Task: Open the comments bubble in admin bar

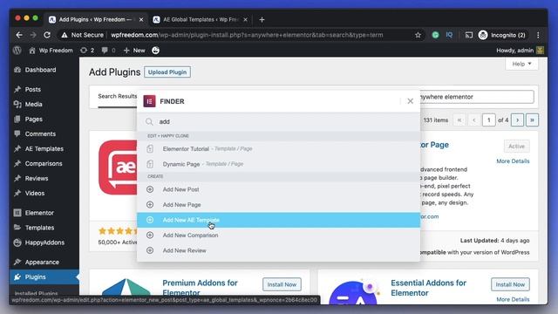Action: click(108, 51)
